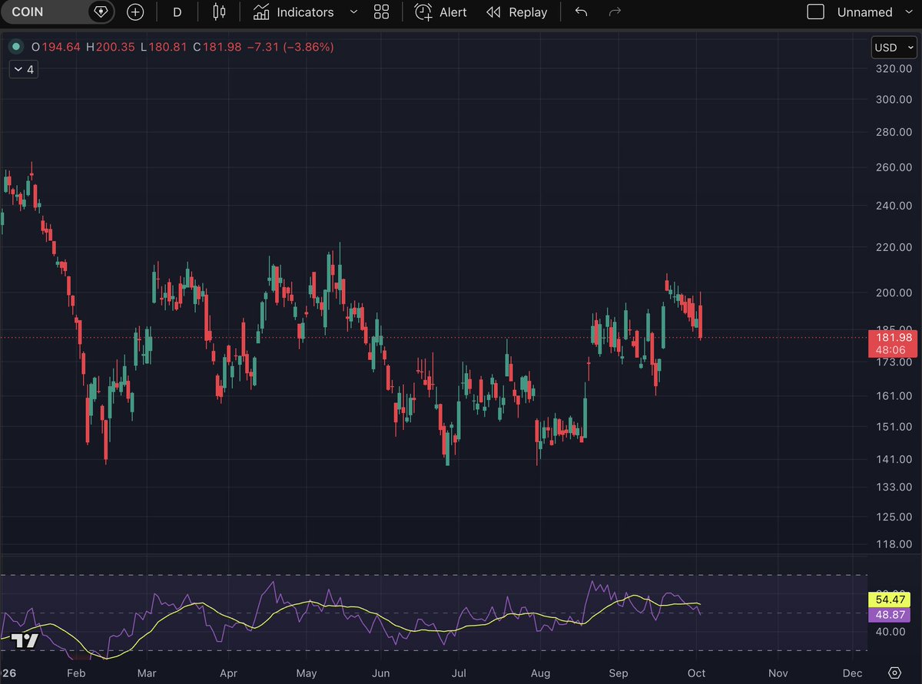Image resolution: width=922 pixels, height=684 pixels.
Task: Open chart settings gear at bottom right
Action: (894, 673)
